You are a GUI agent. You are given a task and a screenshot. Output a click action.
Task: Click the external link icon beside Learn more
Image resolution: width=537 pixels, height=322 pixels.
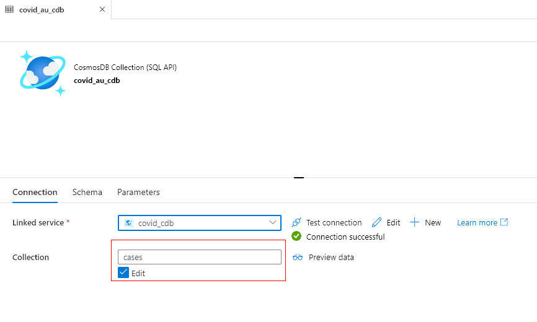(504, 222)
